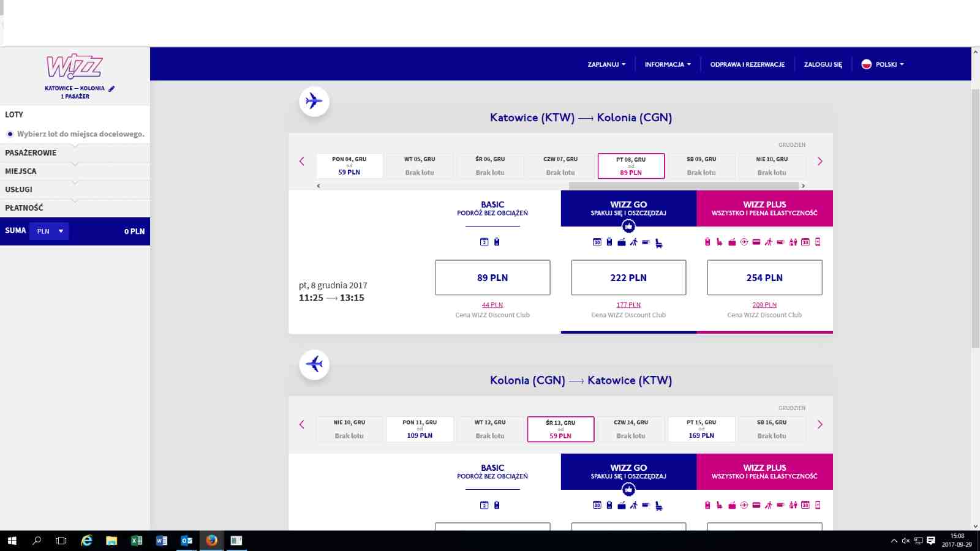The image size is (980, 551).
Task: Click priority boarding walking icon in outbound WIZZ GO
Action: pos(634,242)
